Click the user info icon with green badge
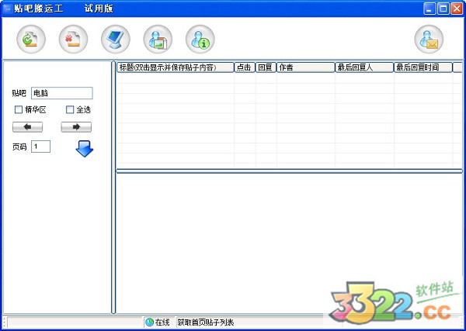The width and height of the screenshot is (466, 331). [200, 40]
